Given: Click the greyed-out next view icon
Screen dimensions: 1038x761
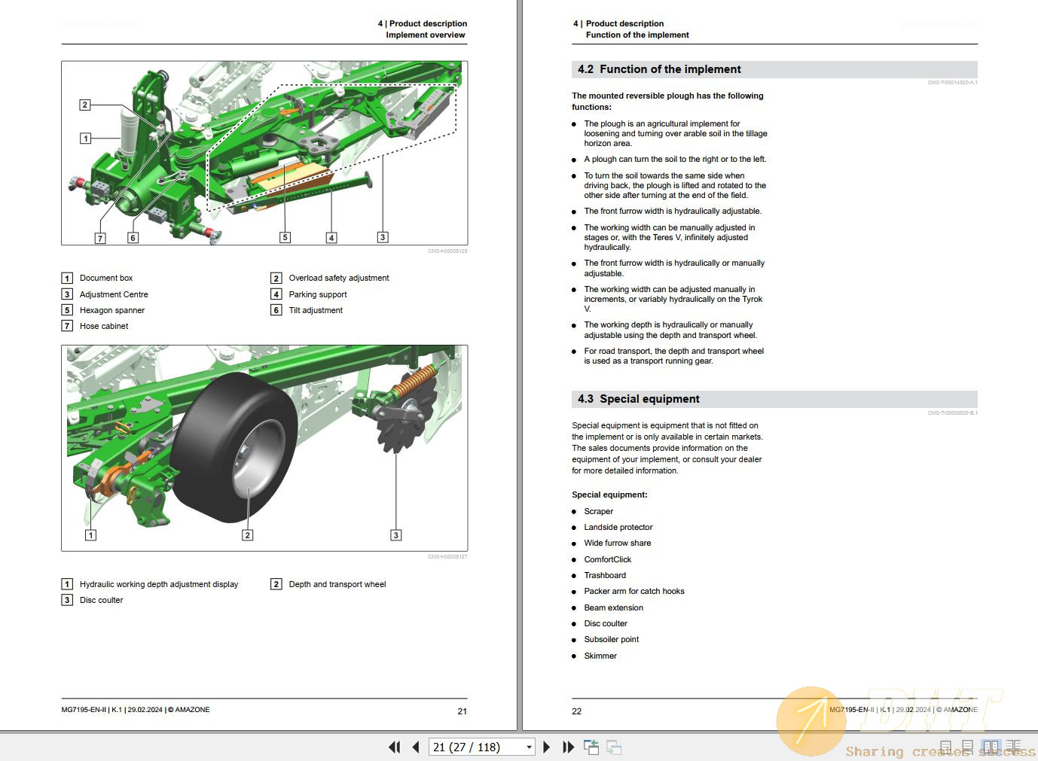Looking at the screenshot, I should [614, 747].
